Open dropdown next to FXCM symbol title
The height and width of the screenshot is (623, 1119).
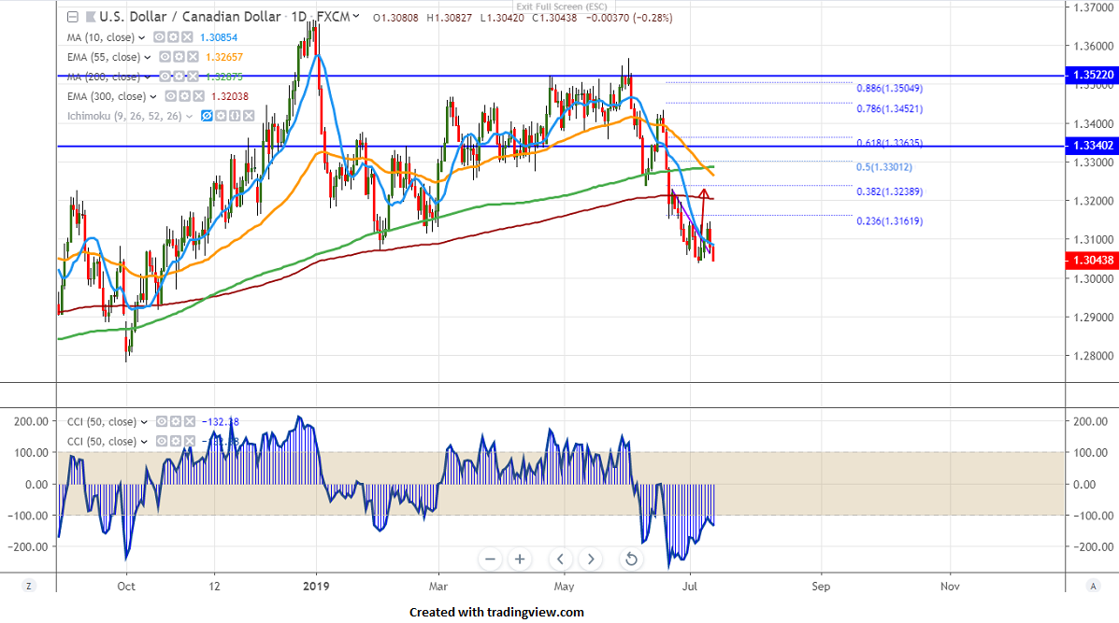356,17
